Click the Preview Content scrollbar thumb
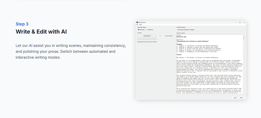The width and height of the screenshot is (261, 118). pyautogui.click(x=244, y=38)
